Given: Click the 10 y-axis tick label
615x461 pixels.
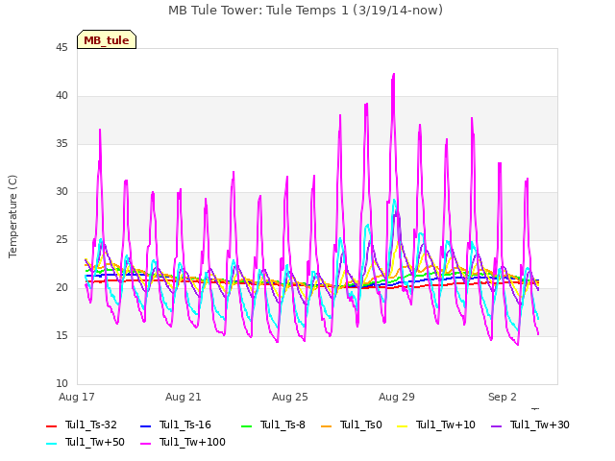Looking at the screenshot, I should [x=61, y=384].
